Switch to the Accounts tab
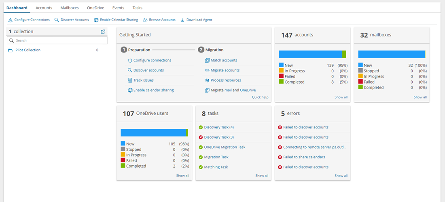 click(44, 8)
